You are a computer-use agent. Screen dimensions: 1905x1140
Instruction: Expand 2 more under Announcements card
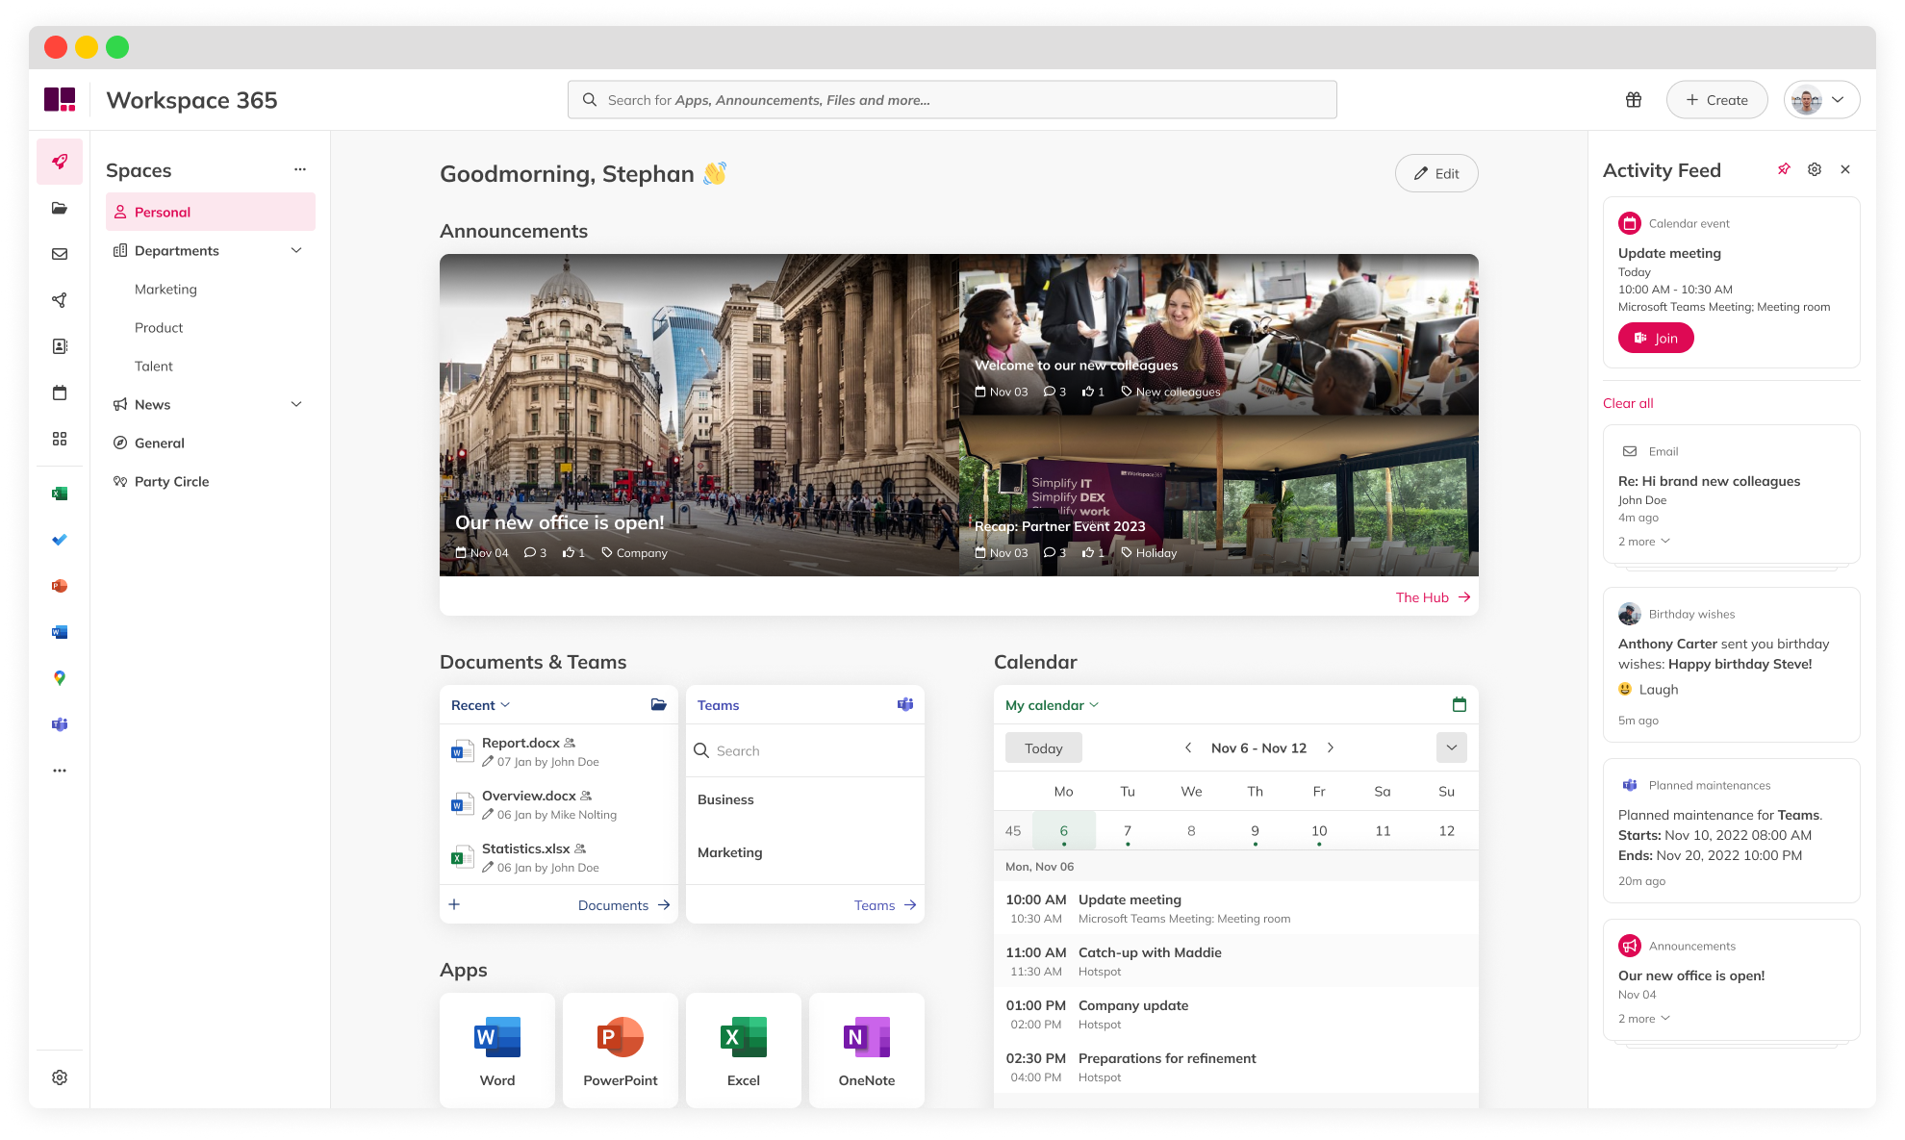1644,1019
